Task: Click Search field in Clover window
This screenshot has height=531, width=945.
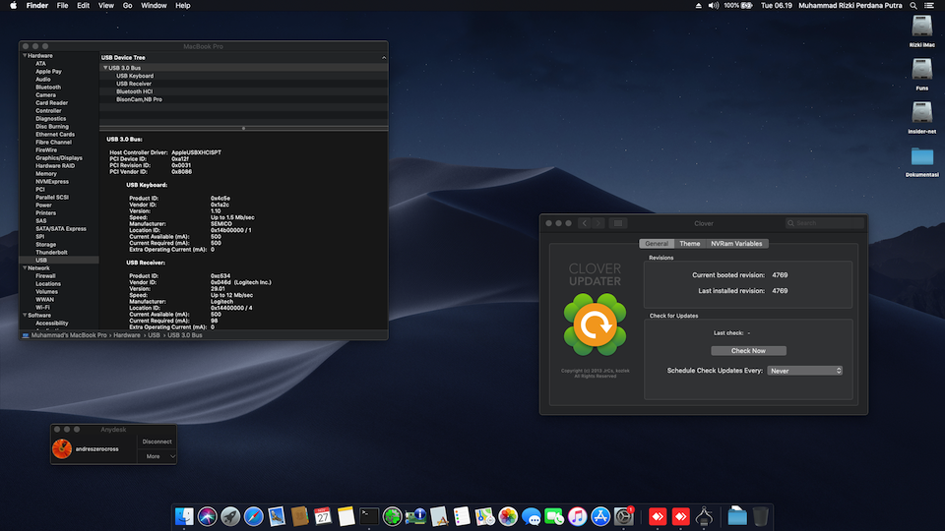Action: pyautogui.click(x=825, y=223)
